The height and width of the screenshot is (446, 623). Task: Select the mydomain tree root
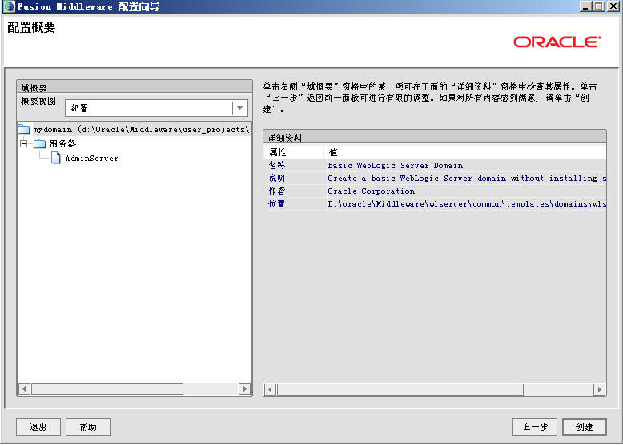point(135,129)
